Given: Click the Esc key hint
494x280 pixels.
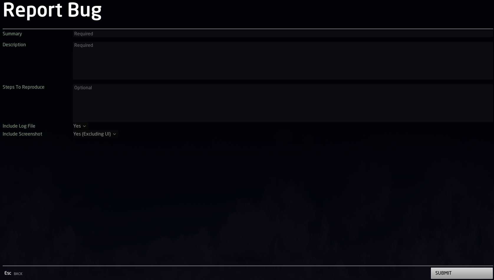Looking at the screenshot, I should [8, 273].
